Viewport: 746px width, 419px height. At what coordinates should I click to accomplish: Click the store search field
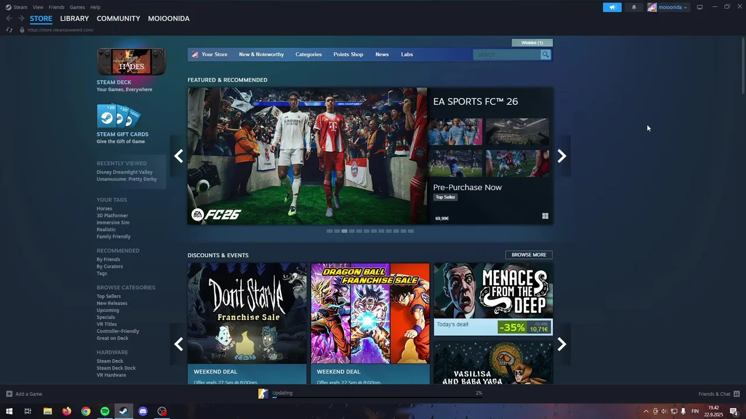(x=507, y=55)
